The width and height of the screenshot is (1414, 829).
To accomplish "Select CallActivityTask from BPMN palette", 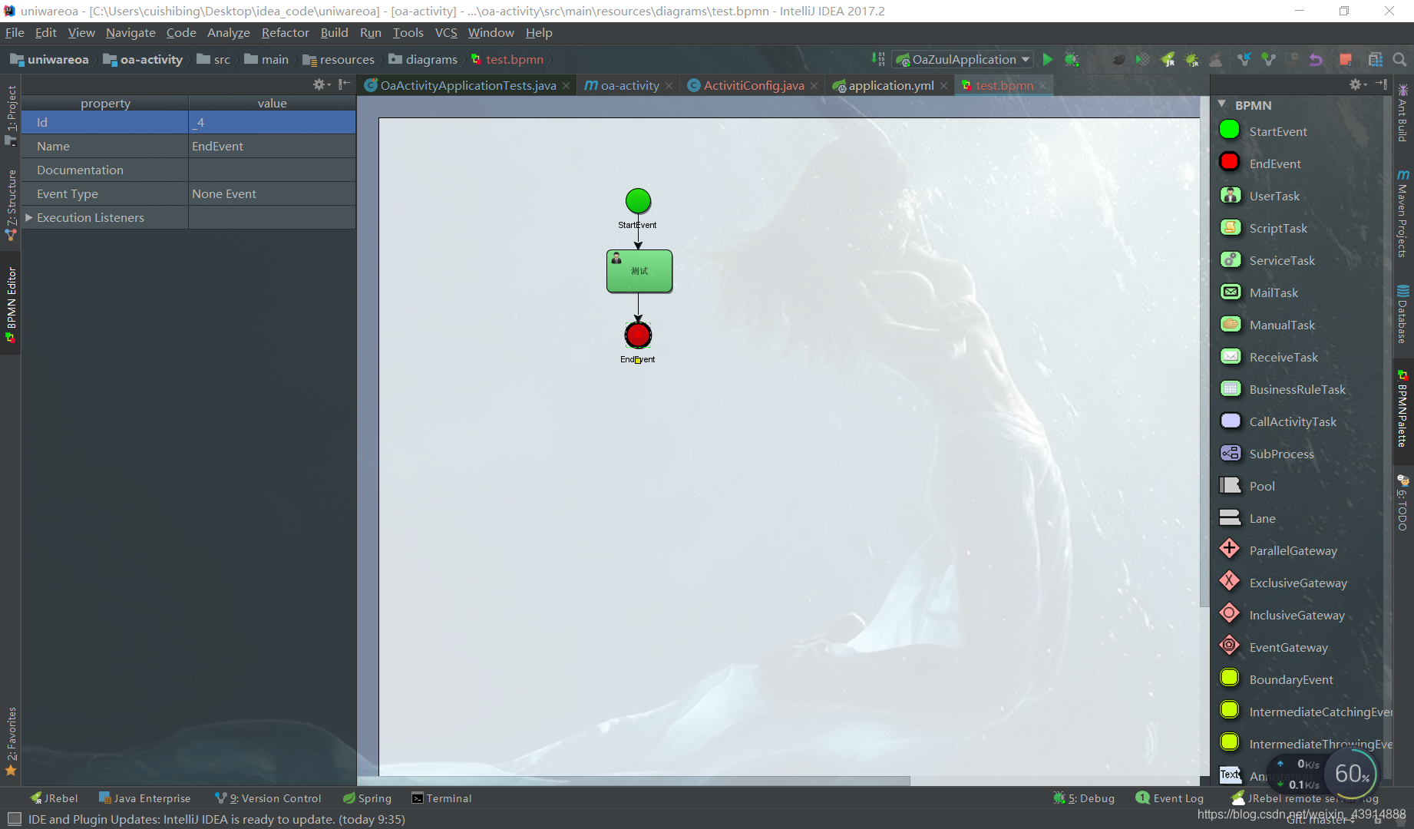I will pyautogui.click(x=1277, y=421).
